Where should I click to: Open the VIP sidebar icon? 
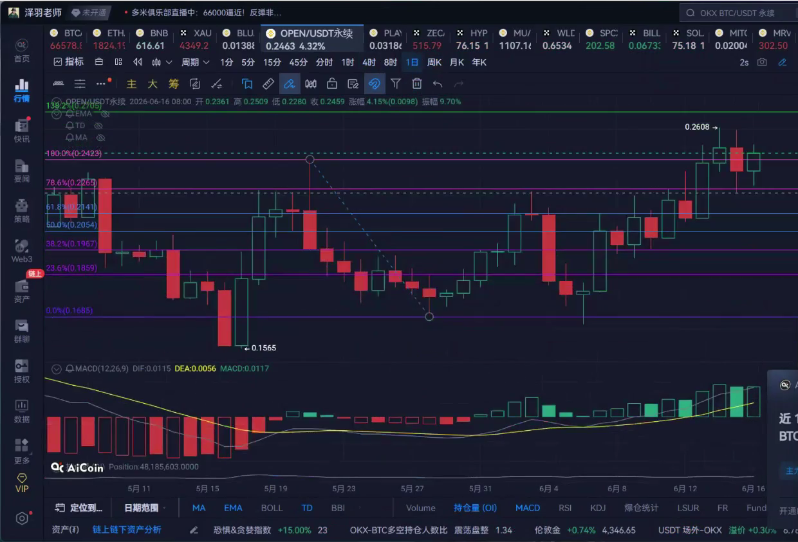click(22, 483)
